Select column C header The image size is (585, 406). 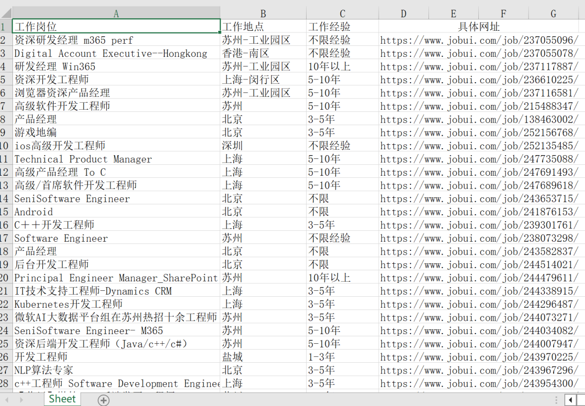tap(342, 14)
